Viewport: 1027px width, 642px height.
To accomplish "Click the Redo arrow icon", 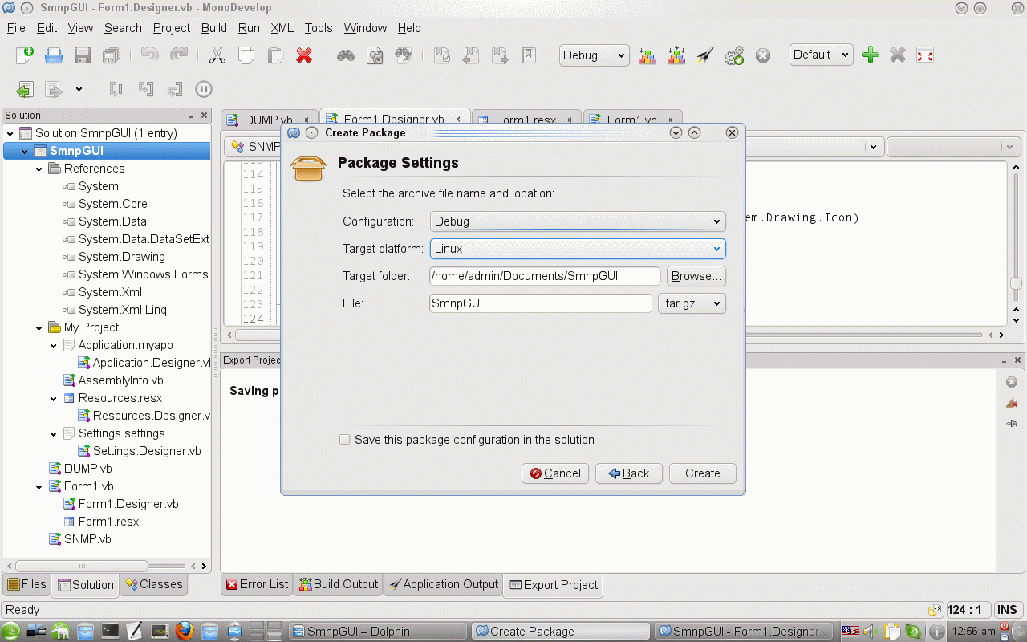I will coord(179,55).
